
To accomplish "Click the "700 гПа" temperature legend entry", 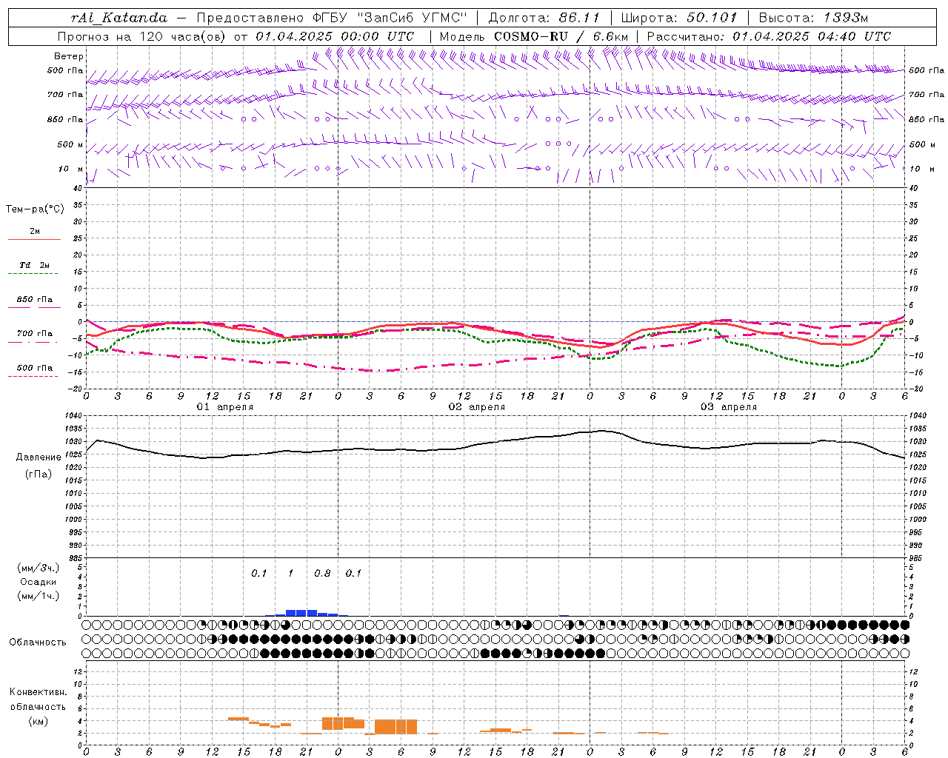I will click(34, 334).
